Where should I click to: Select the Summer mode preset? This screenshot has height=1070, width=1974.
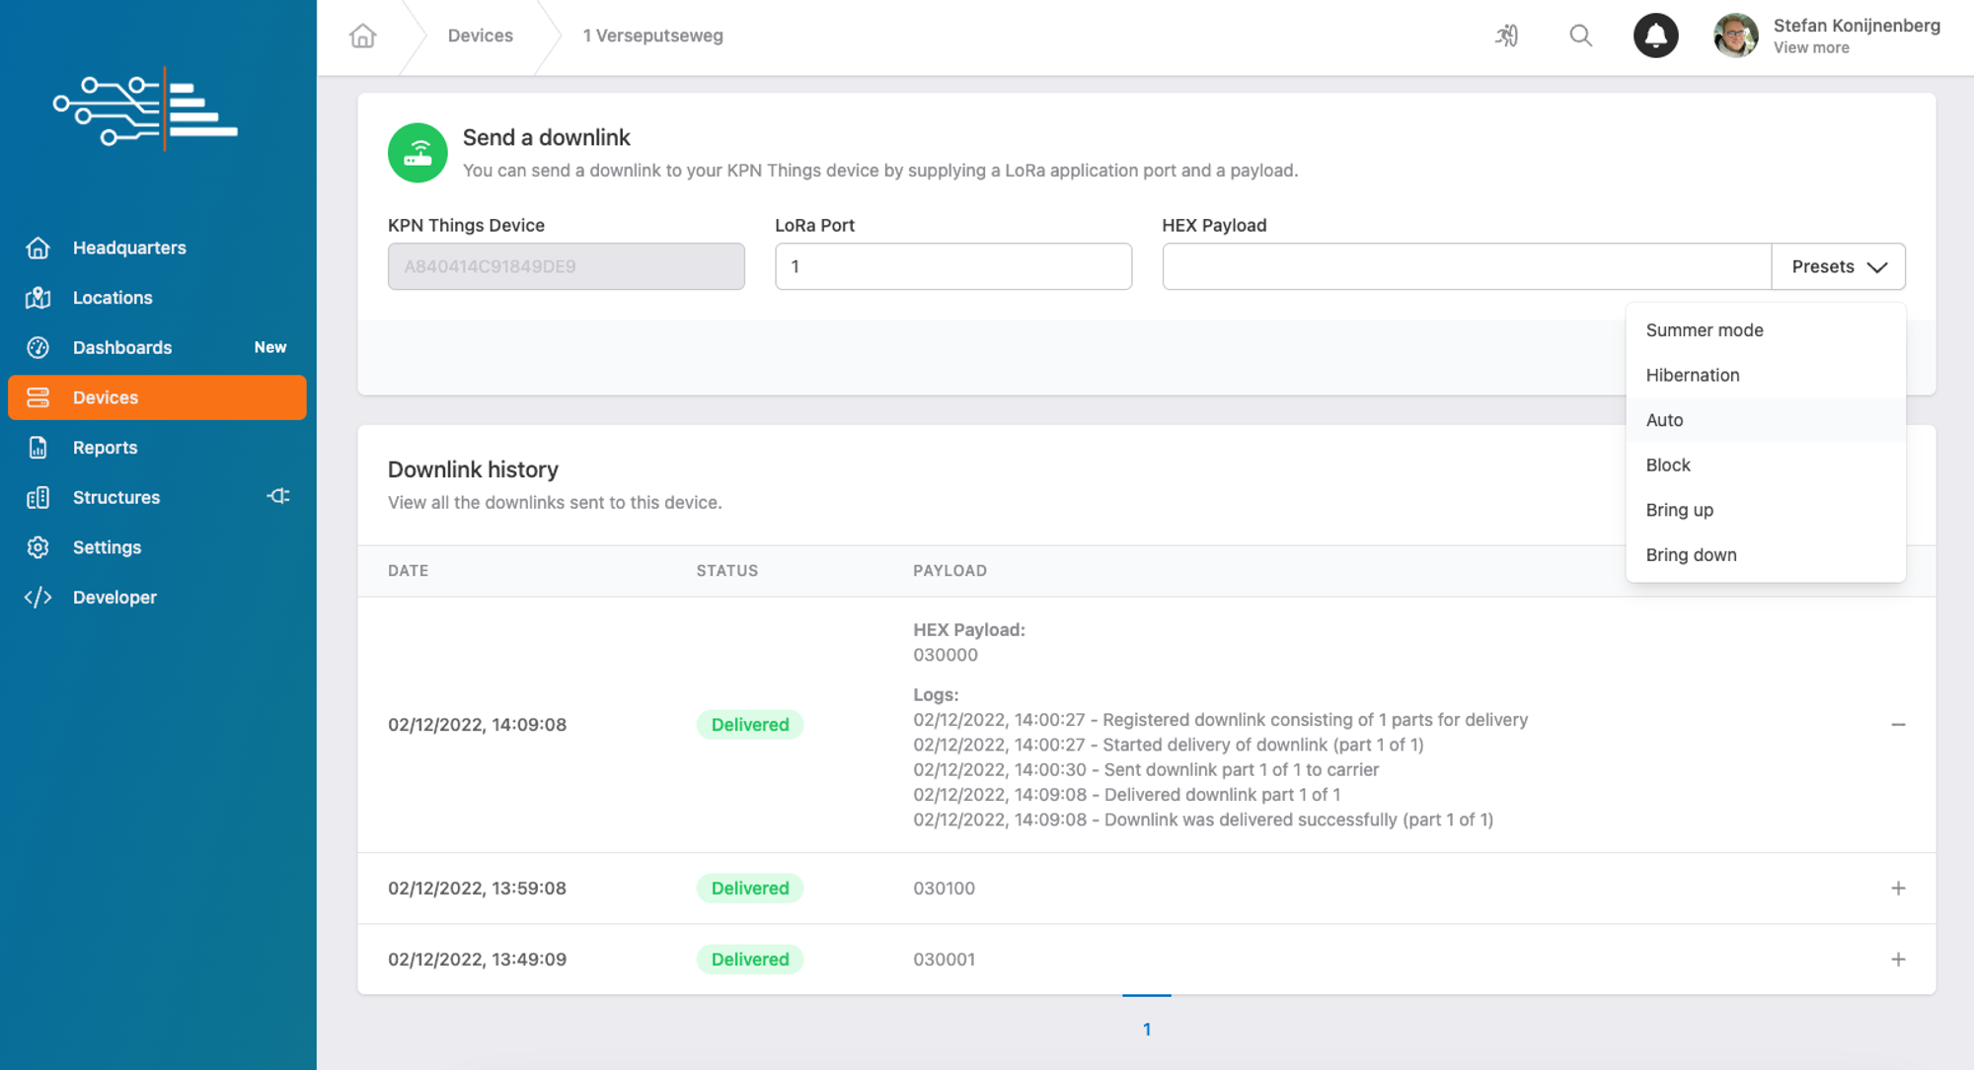click(1704, 330)
